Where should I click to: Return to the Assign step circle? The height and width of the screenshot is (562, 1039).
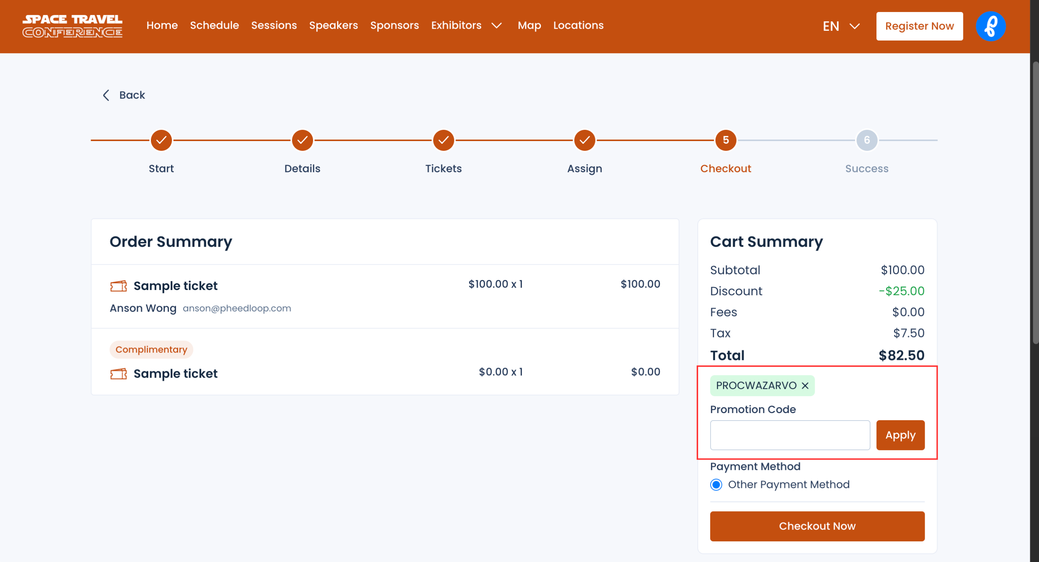pos(585,140)
